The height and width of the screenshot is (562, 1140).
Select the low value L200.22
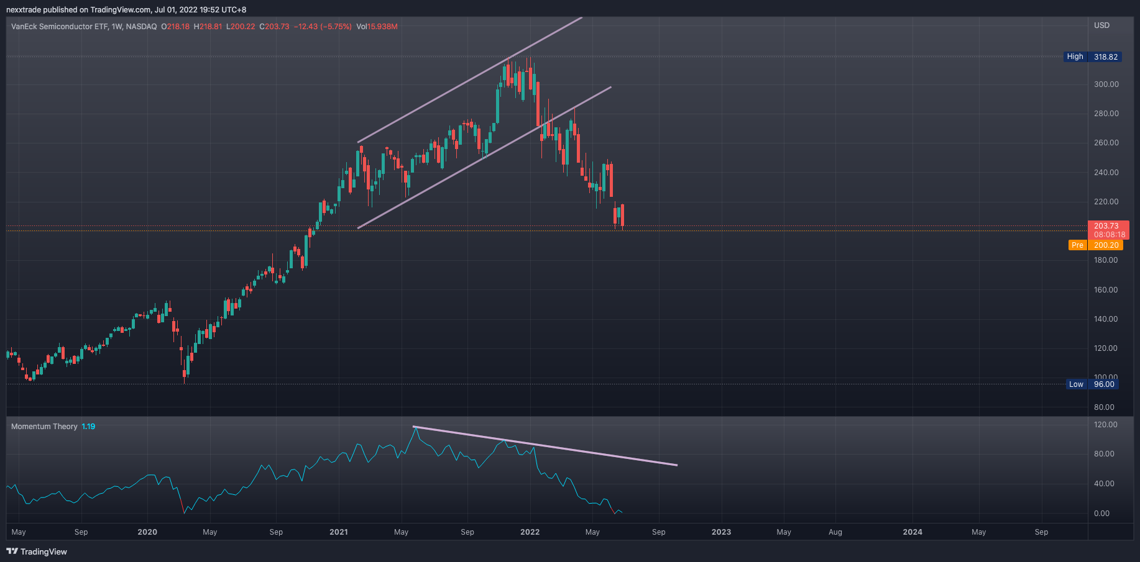point(241,27)
